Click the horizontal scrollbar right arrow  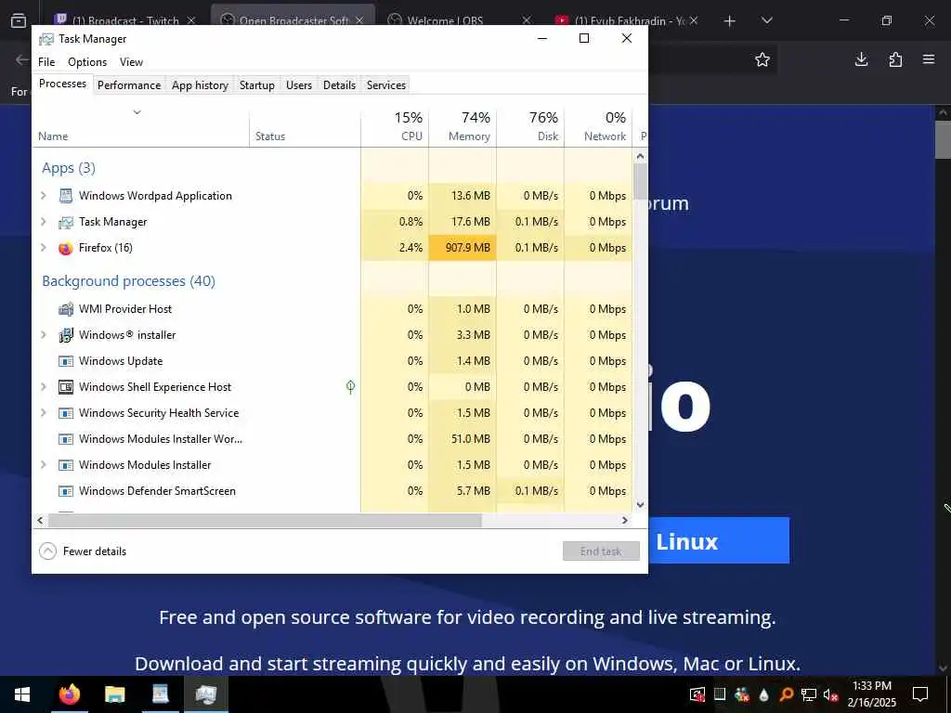[x=625, y=520]
